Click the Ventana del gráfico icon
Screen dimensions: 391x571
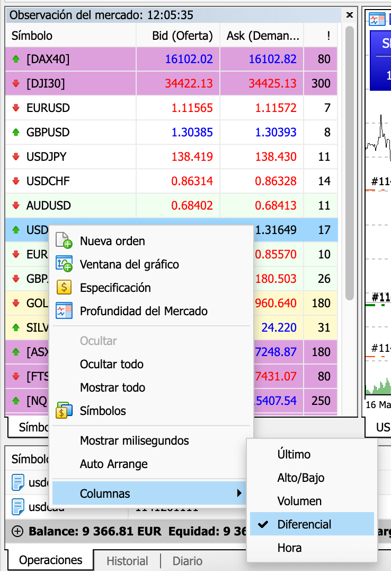(64, 264)
